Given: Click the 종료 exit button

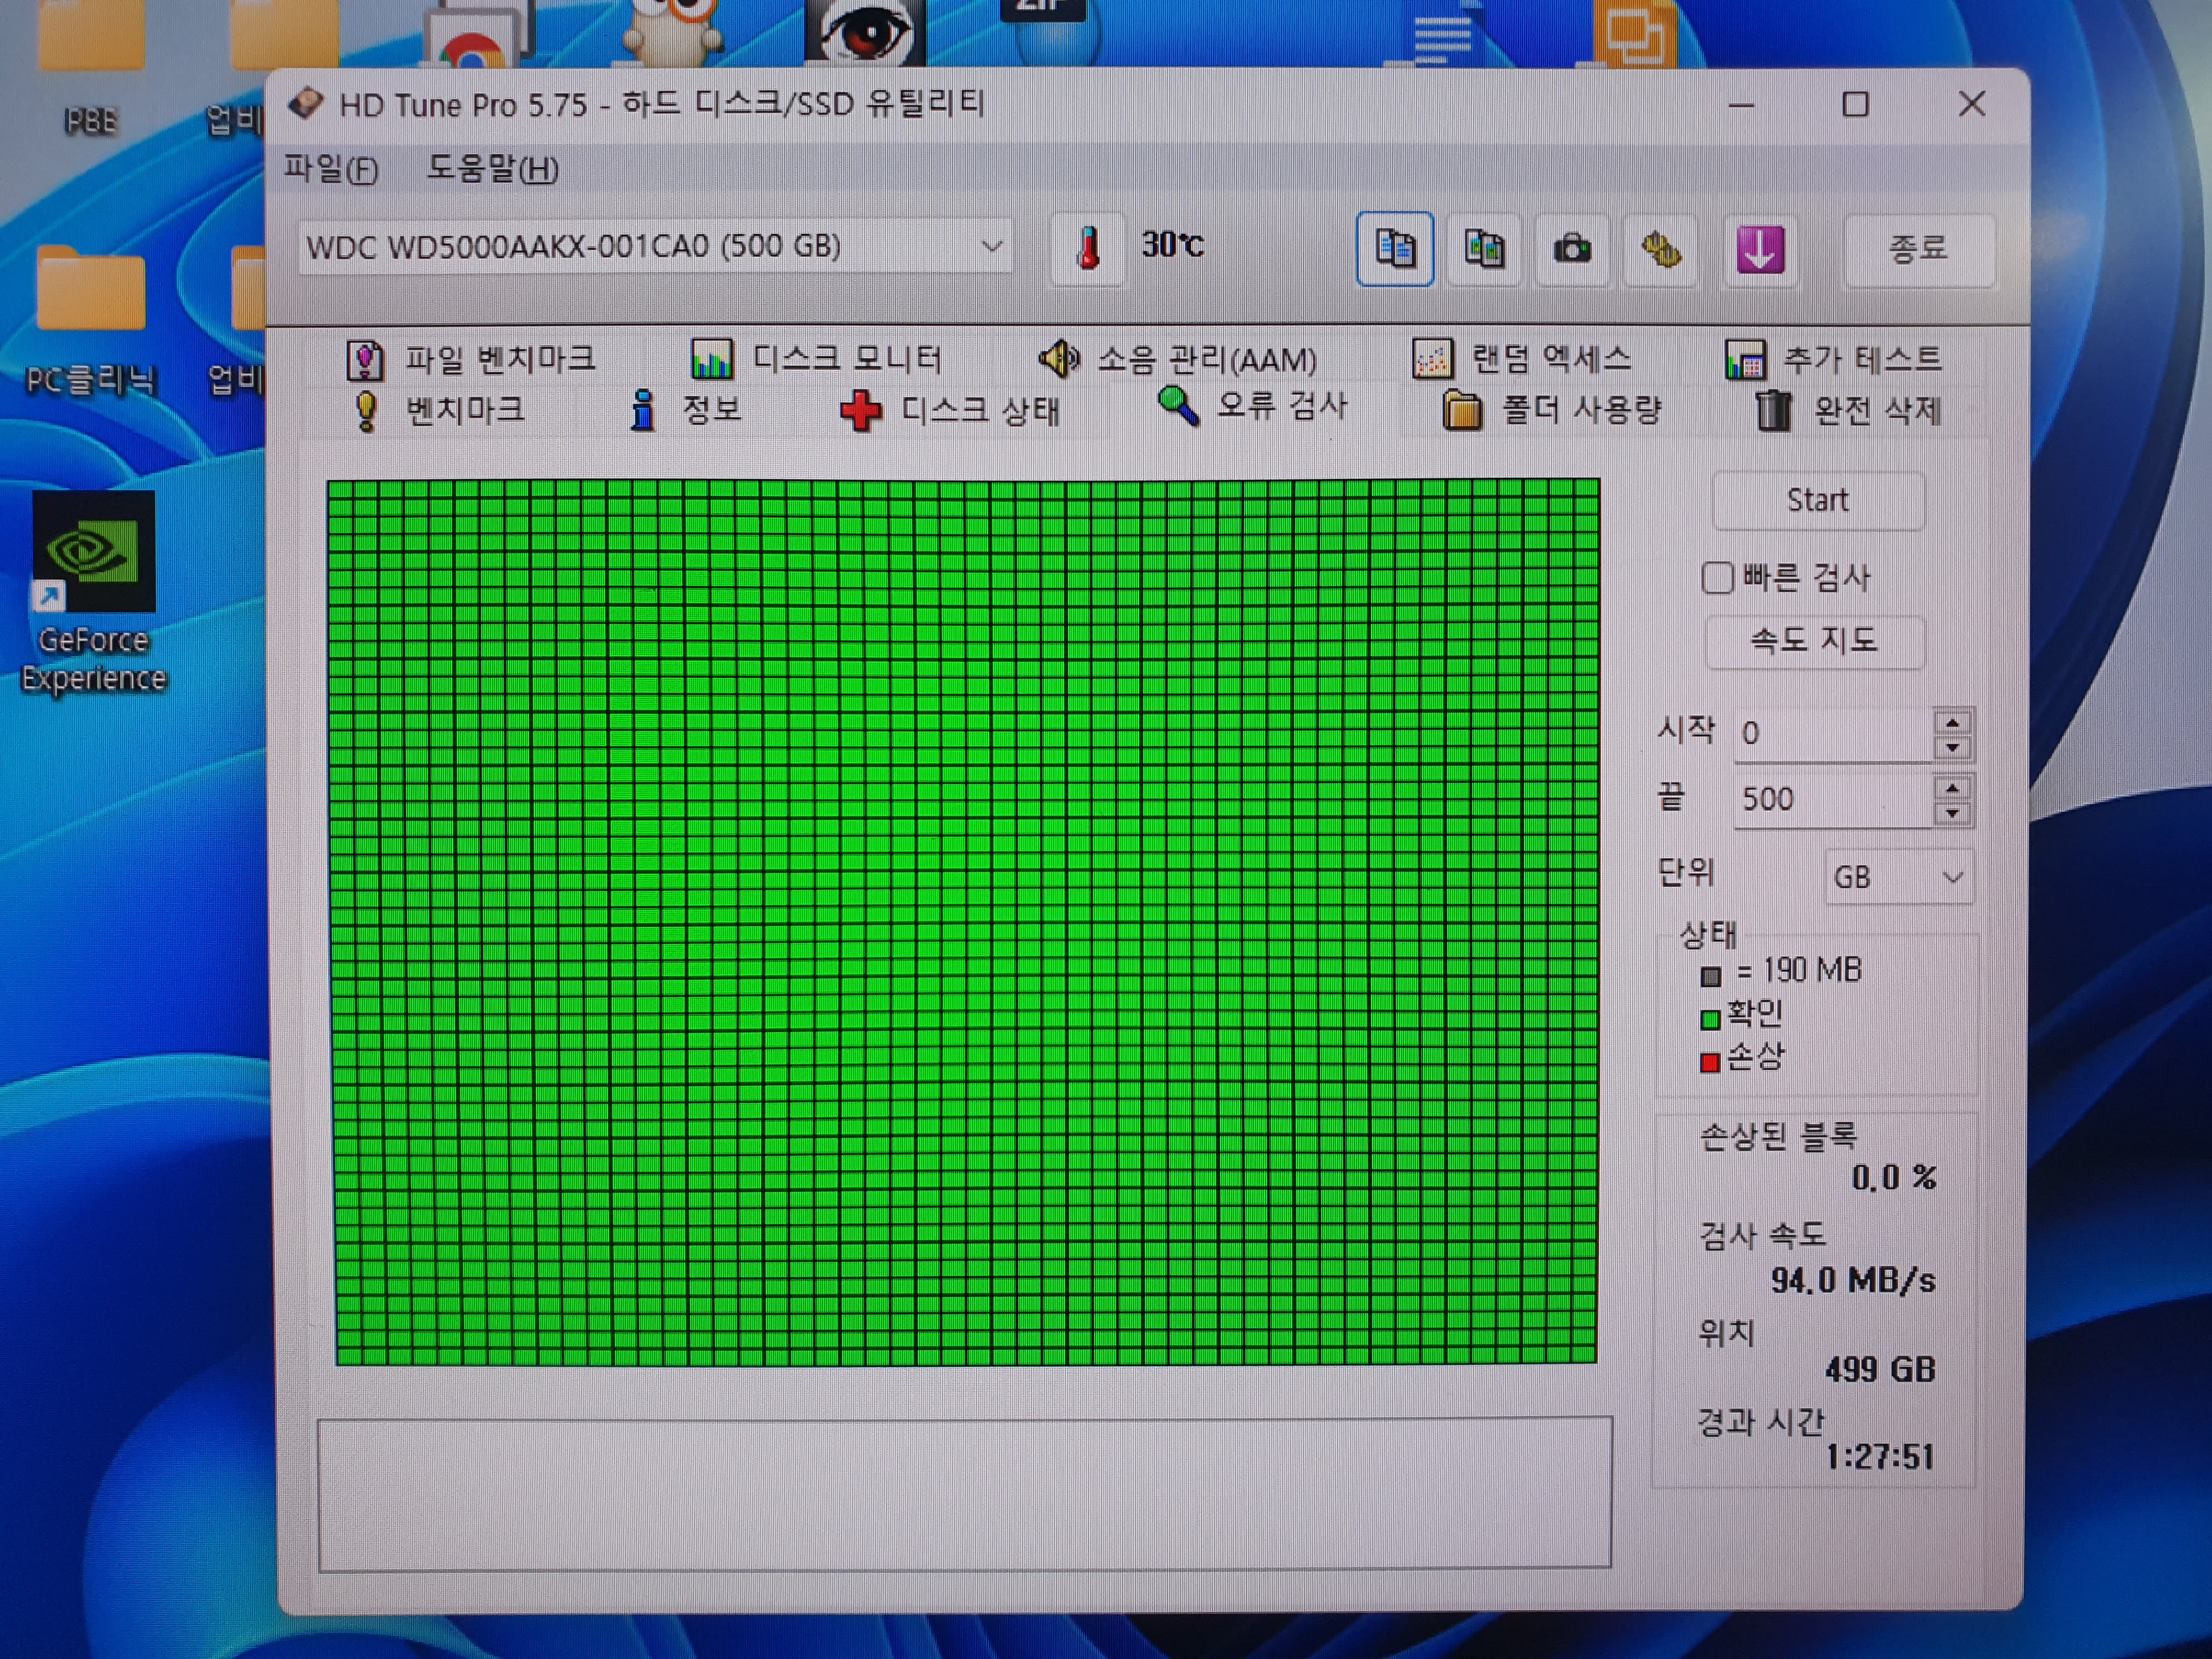Looking at the screenshot, I should (1918, 249).
